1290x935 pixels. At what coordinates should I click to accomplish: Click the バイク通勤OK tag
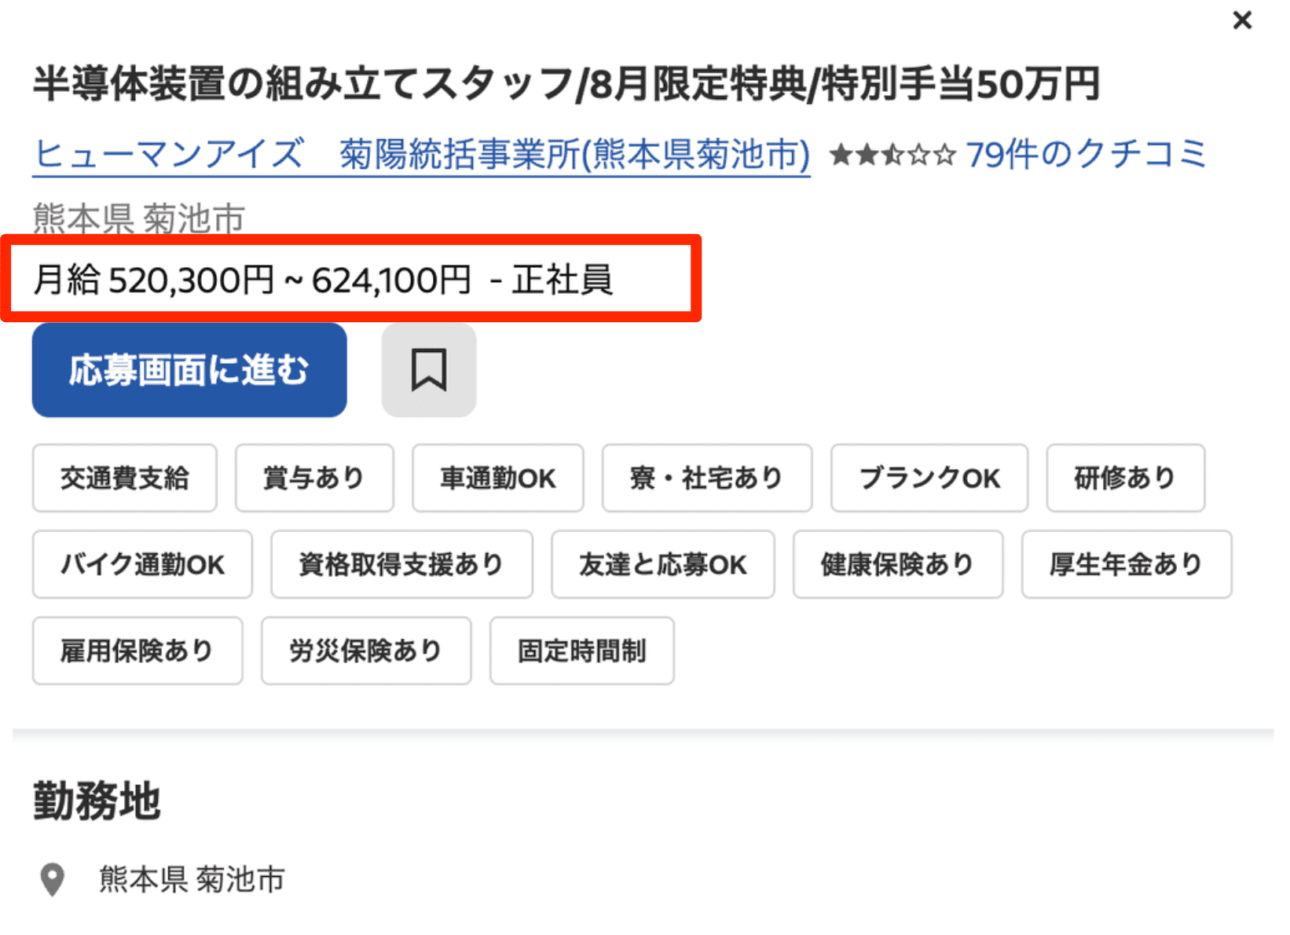(142, 564)
